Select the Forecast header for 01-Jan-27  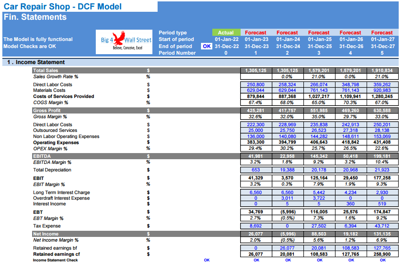[382, 32]
